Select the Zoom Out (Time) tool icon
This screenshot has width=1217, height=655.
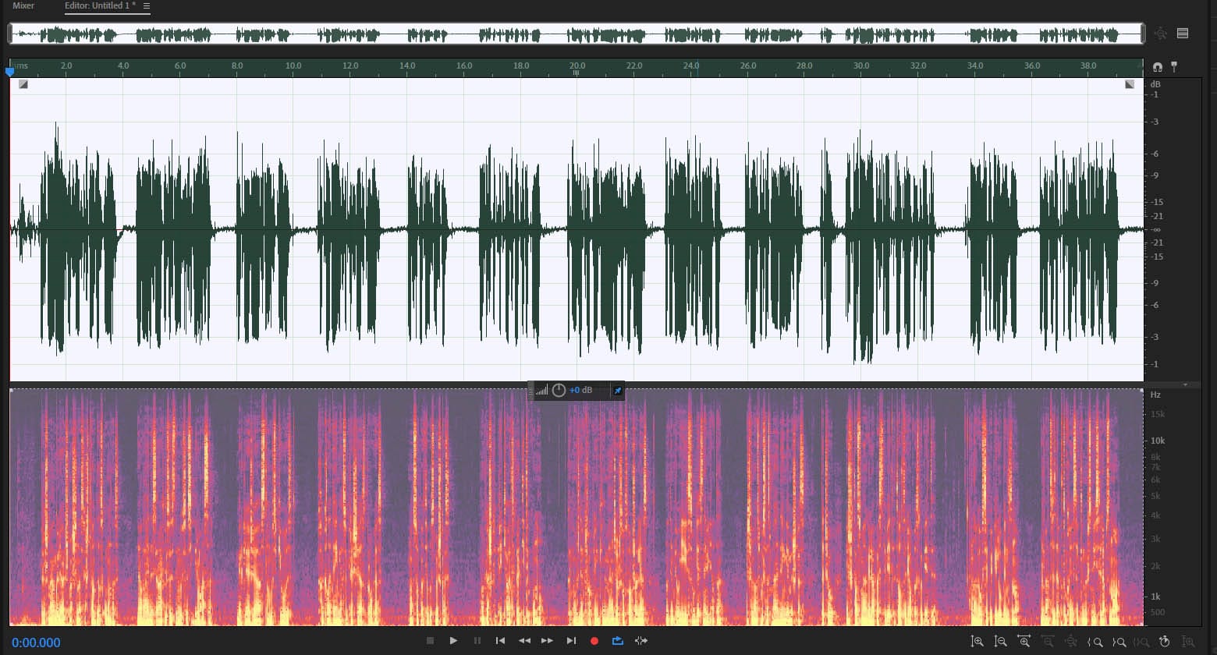click(1001, 642)
